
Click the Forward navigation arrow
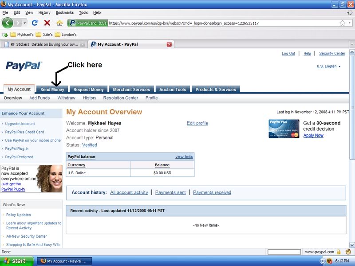coord(18,23)
